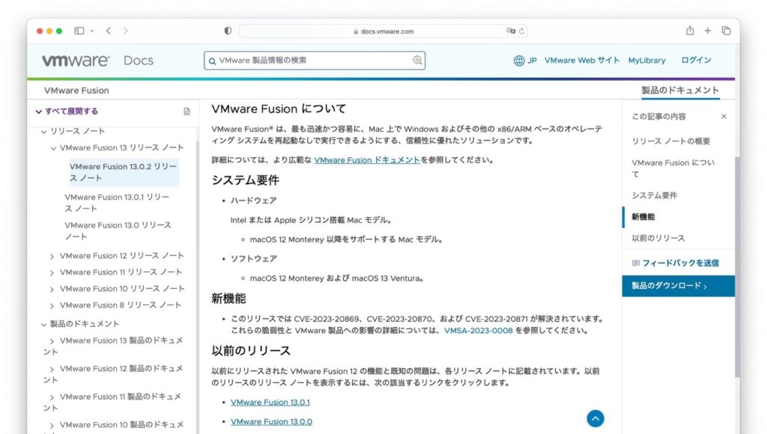The image size is (767, 434).
Task: Open the site search by clicking the magnifier icon
Action: pos(417,60)
